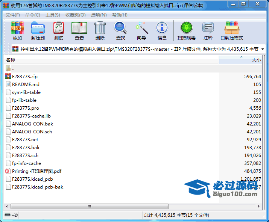The width and height of the screenshot is (269, 222).
Task: Click the PDF icon for Printing 打印原理图.pdf
Action: [x=8, y=171]
